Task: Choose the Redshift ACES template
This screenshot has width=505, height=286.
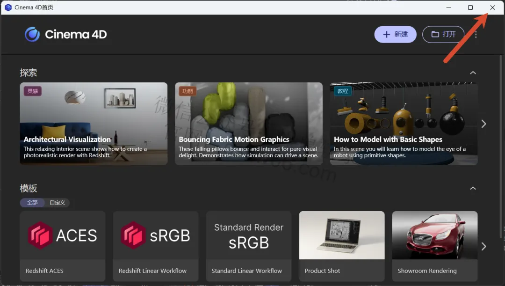Action: click(x=63, y=246)
